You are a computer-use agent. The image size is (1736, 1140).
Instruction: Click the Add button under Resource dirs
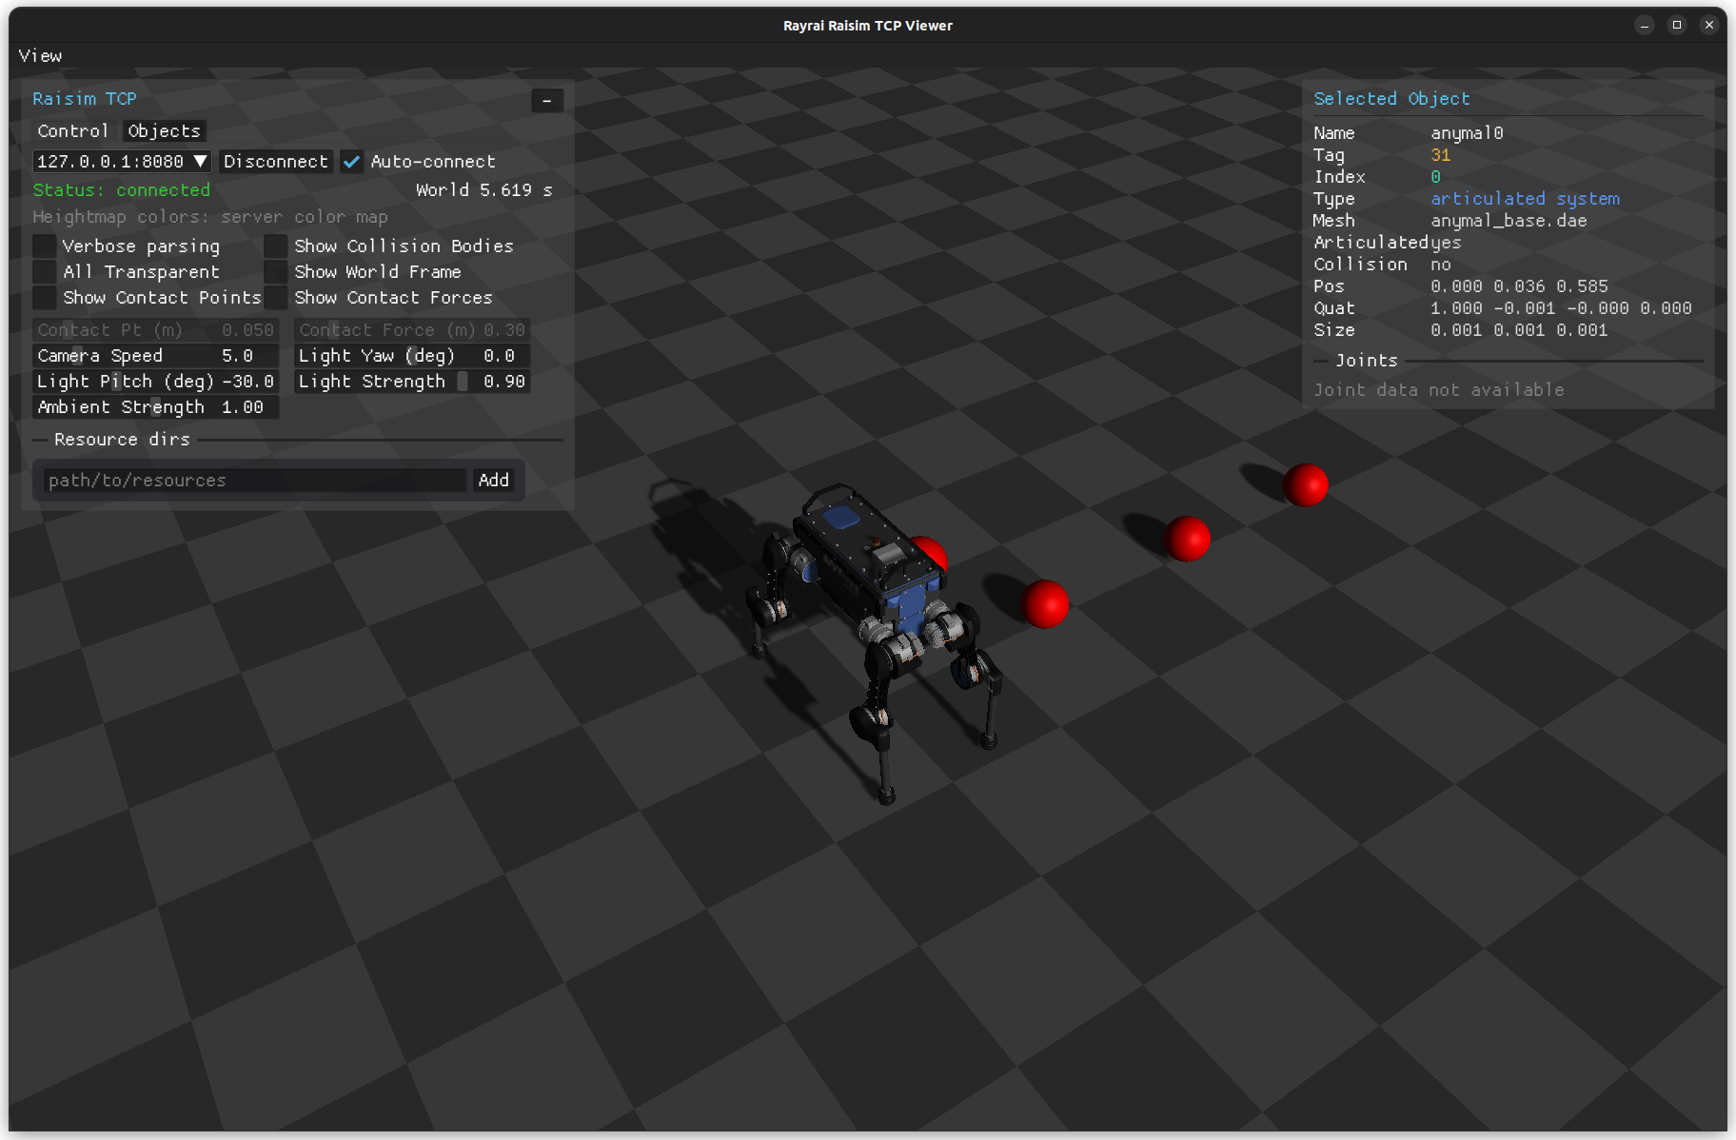(493, 480)
